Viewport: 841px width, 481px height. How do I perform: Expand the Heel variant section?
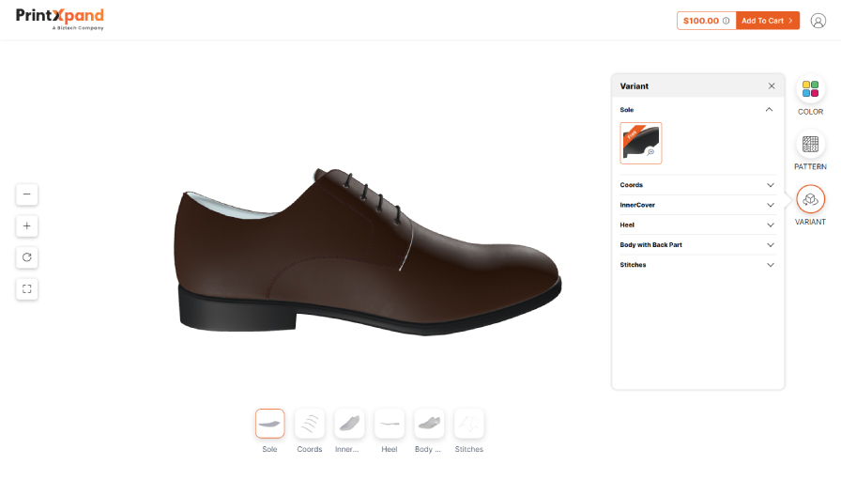pos(697,225)
